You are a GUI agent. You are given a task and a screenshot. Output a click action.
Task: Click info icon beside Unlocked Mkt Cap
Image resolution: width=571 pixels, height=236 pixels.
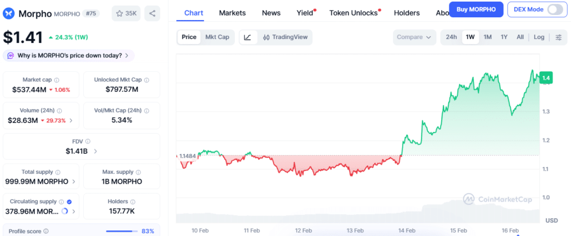coord(147,80)
